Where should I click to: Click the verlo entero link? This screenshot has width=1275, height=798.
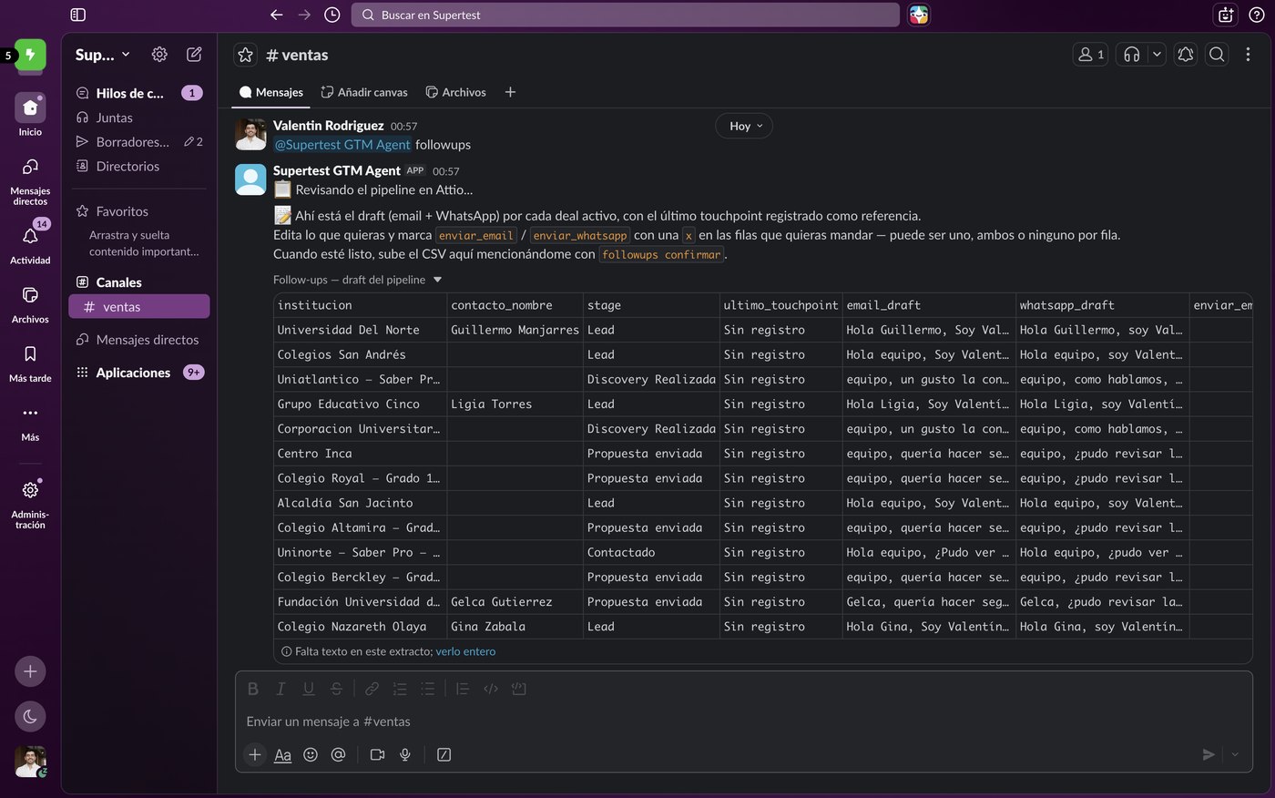tap(465, 651)
